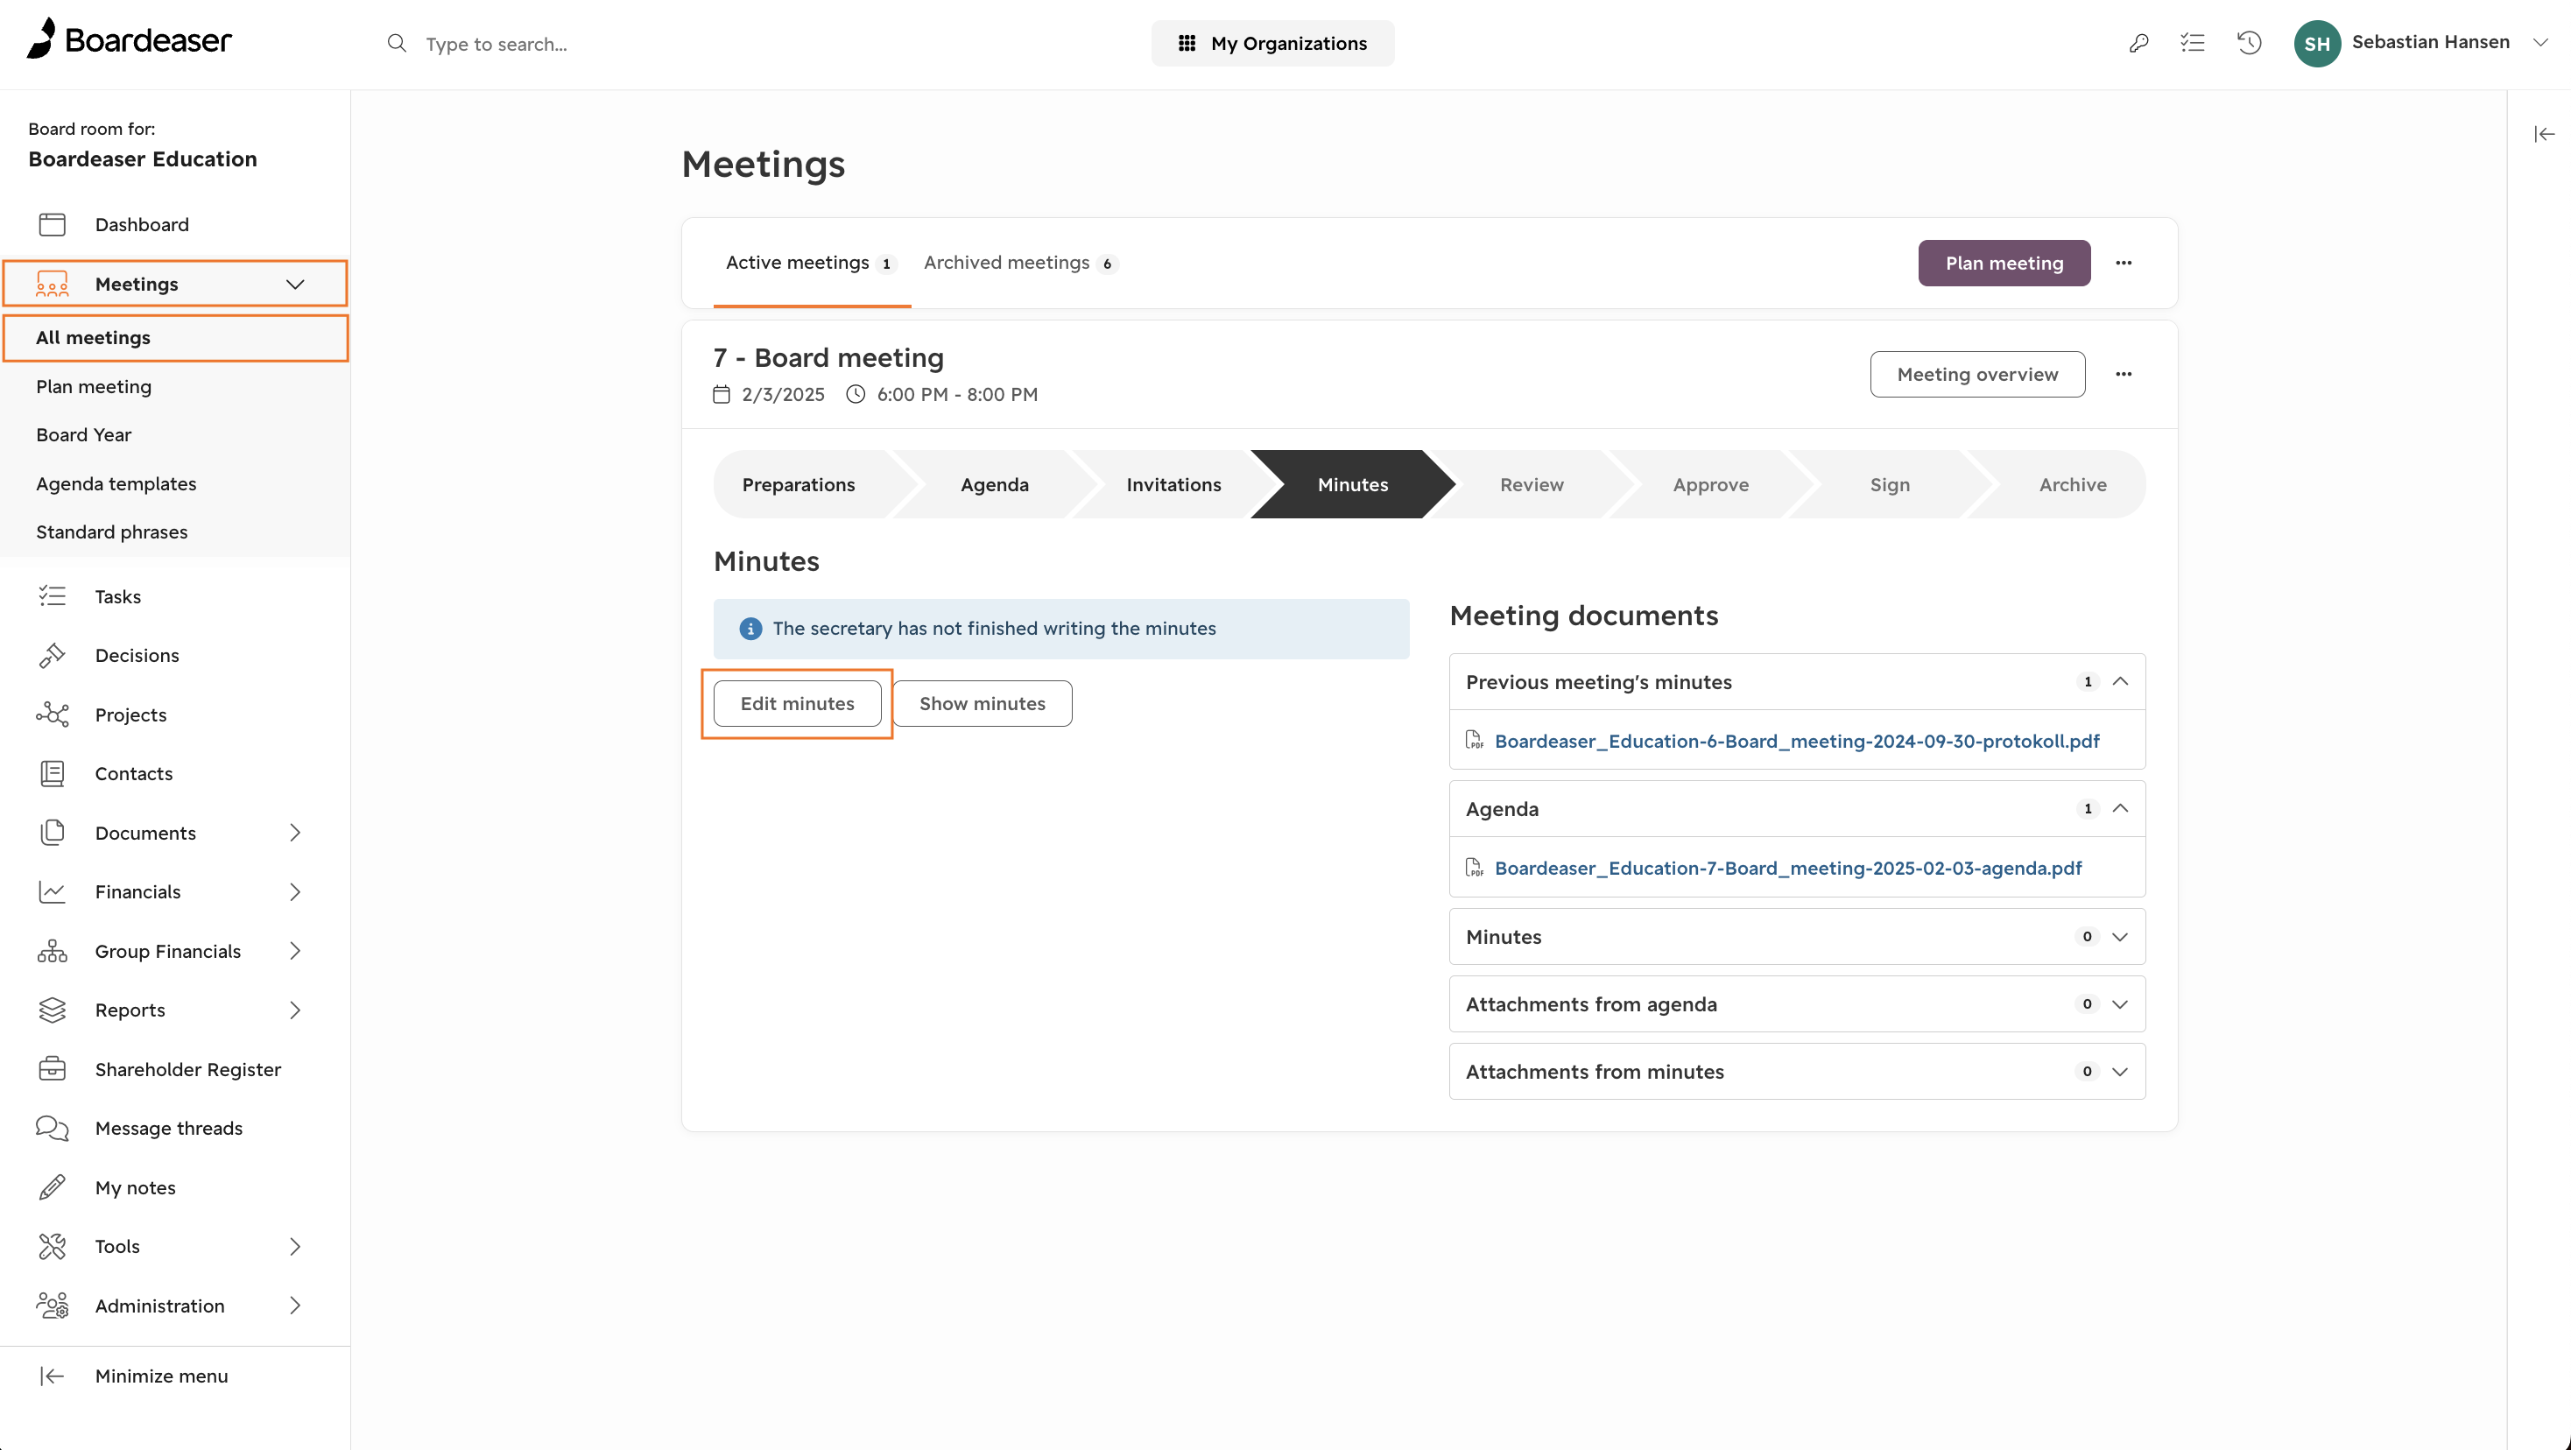2571x1450 pixels.
Task: Click the My notes pencil icon
Action: (x=52, y=1187)
